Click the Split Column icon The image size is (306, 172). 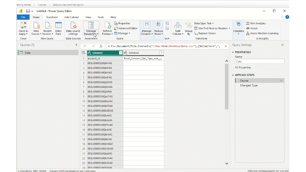tap(178, 25)
